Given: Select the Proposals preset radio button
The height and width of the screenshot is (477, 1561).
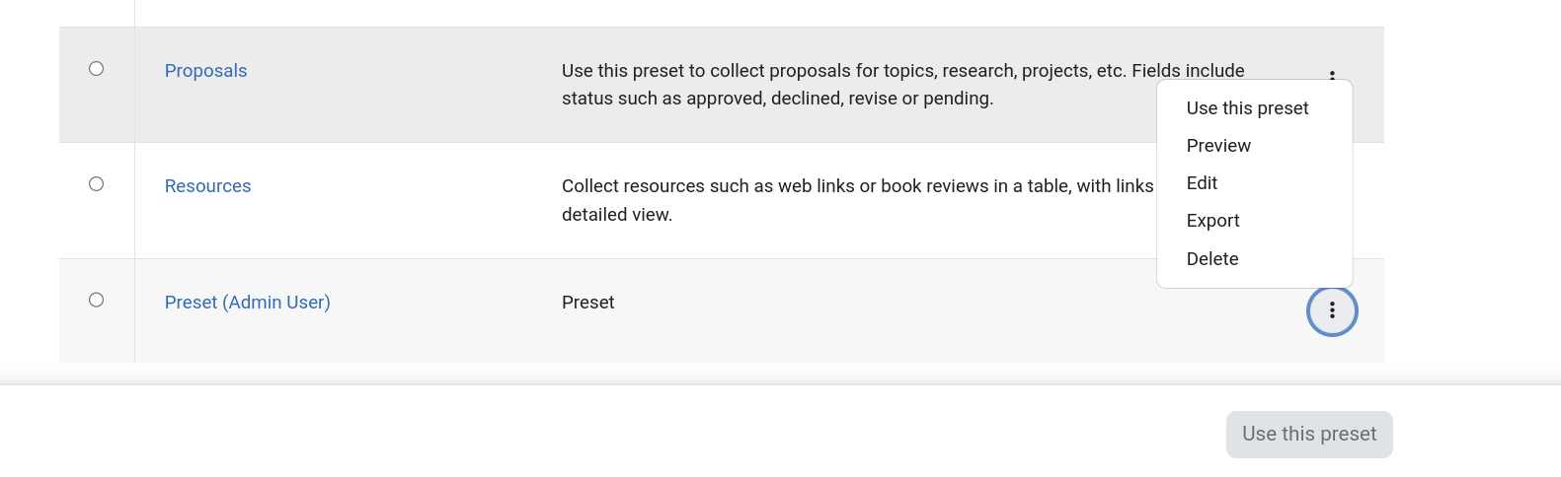Looking at the screenshot, I should click(96, 68).
